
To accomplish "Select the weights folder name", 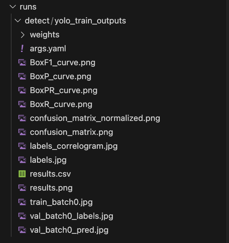I will [x=44, y=35].
